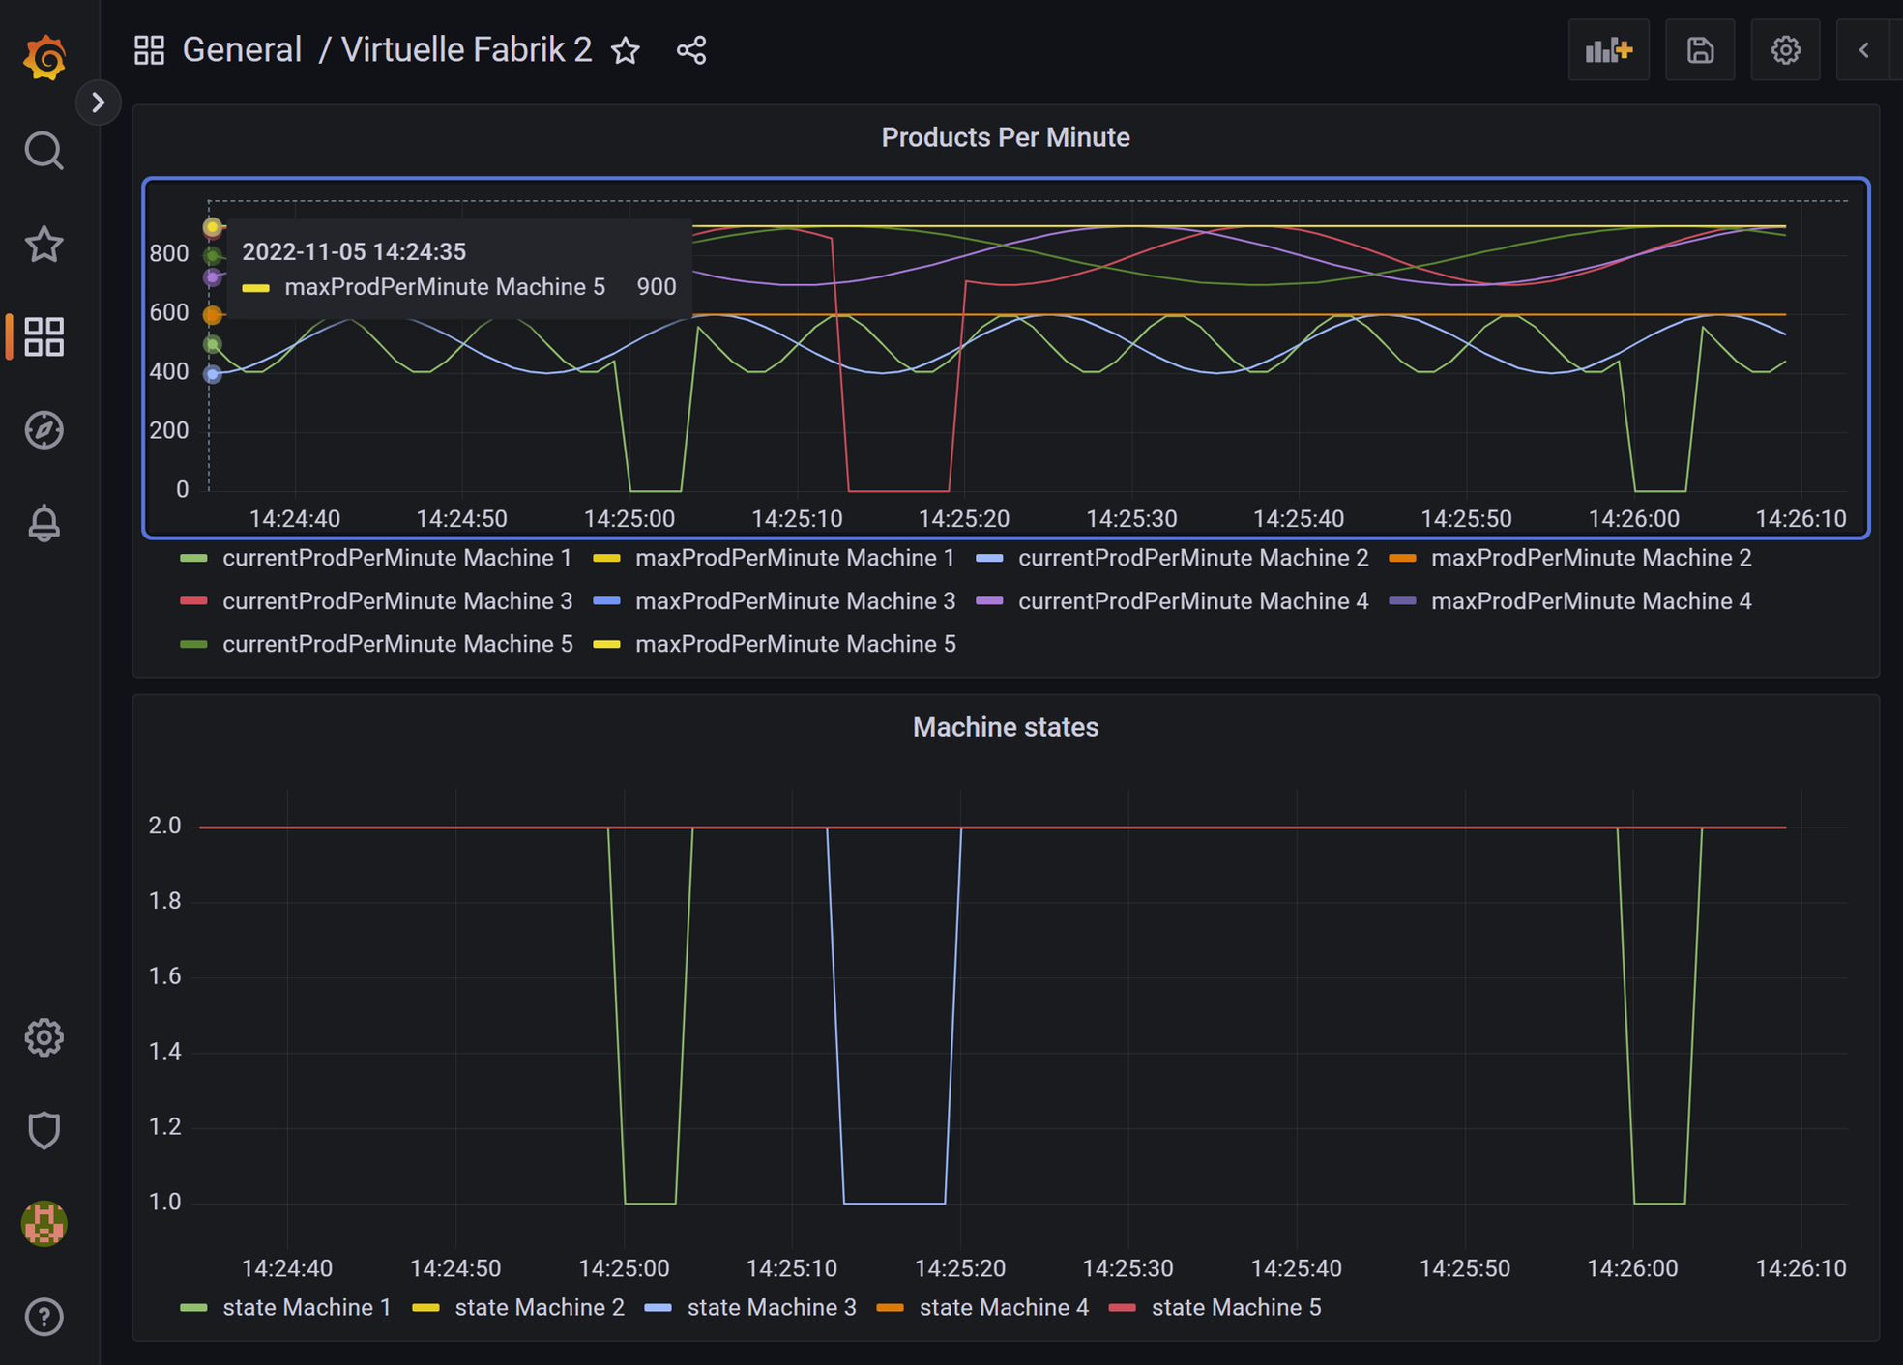Open the Server Admin shield icon
Image resolution: width=1903 pixels, height=1365 pixels.
pyautogui.click(x=44, y=1129)
